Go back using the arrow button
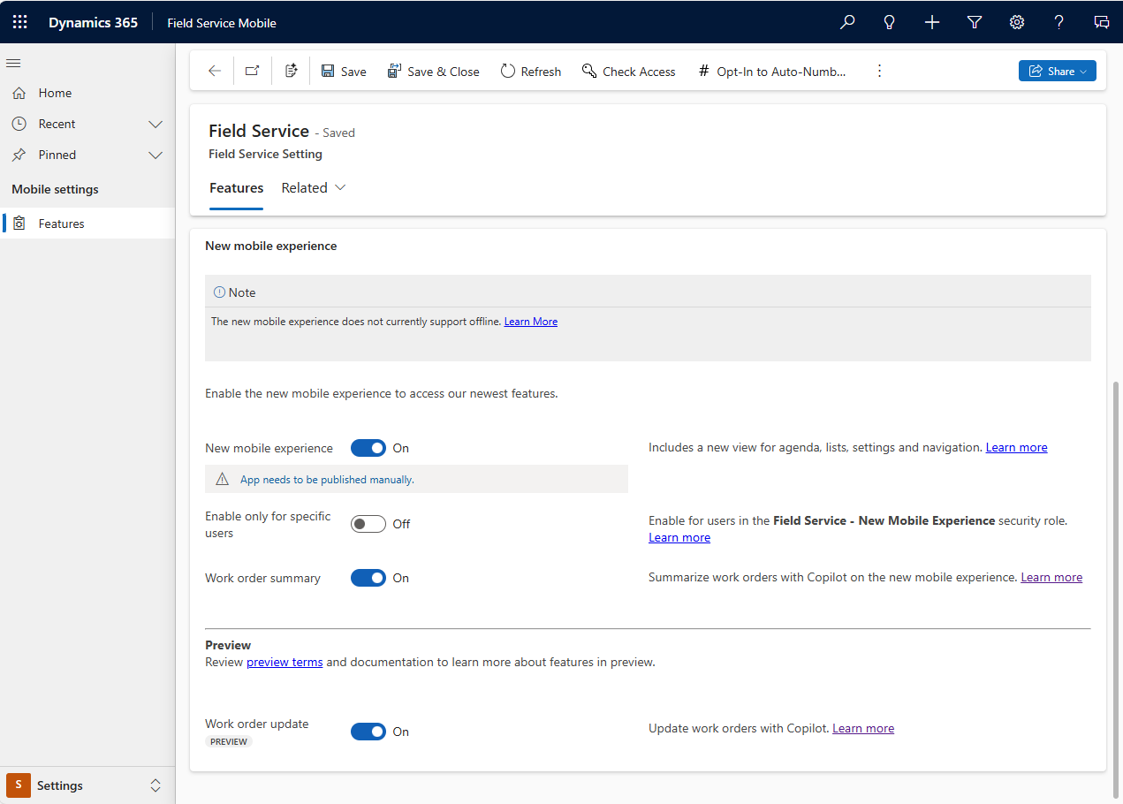1123x804 pixels. click(215, 72)
